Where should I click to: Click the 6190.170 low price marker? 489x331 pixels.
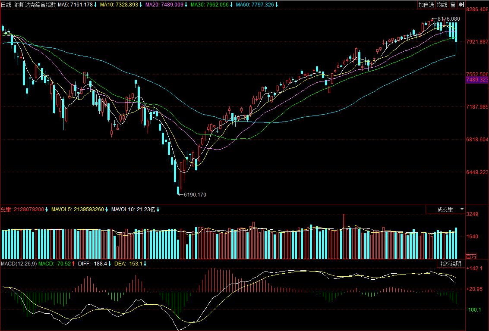195,195
